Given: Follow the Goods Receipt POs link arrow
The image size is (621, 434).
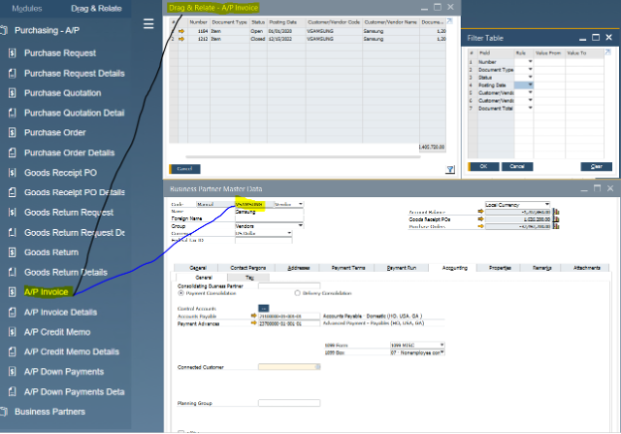Looking at the screenshot, I should (x=481, y=219).
